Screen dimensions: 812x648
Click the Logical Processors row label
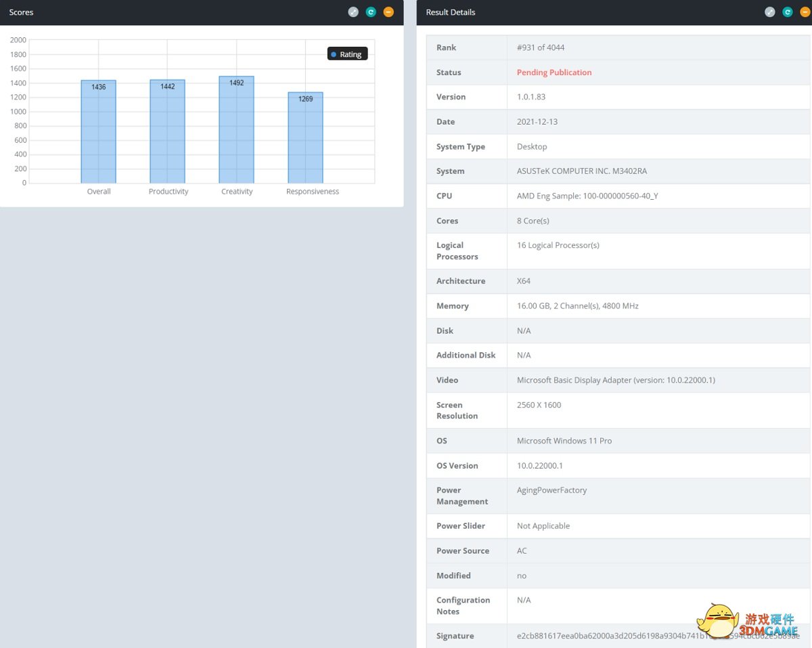457,251
